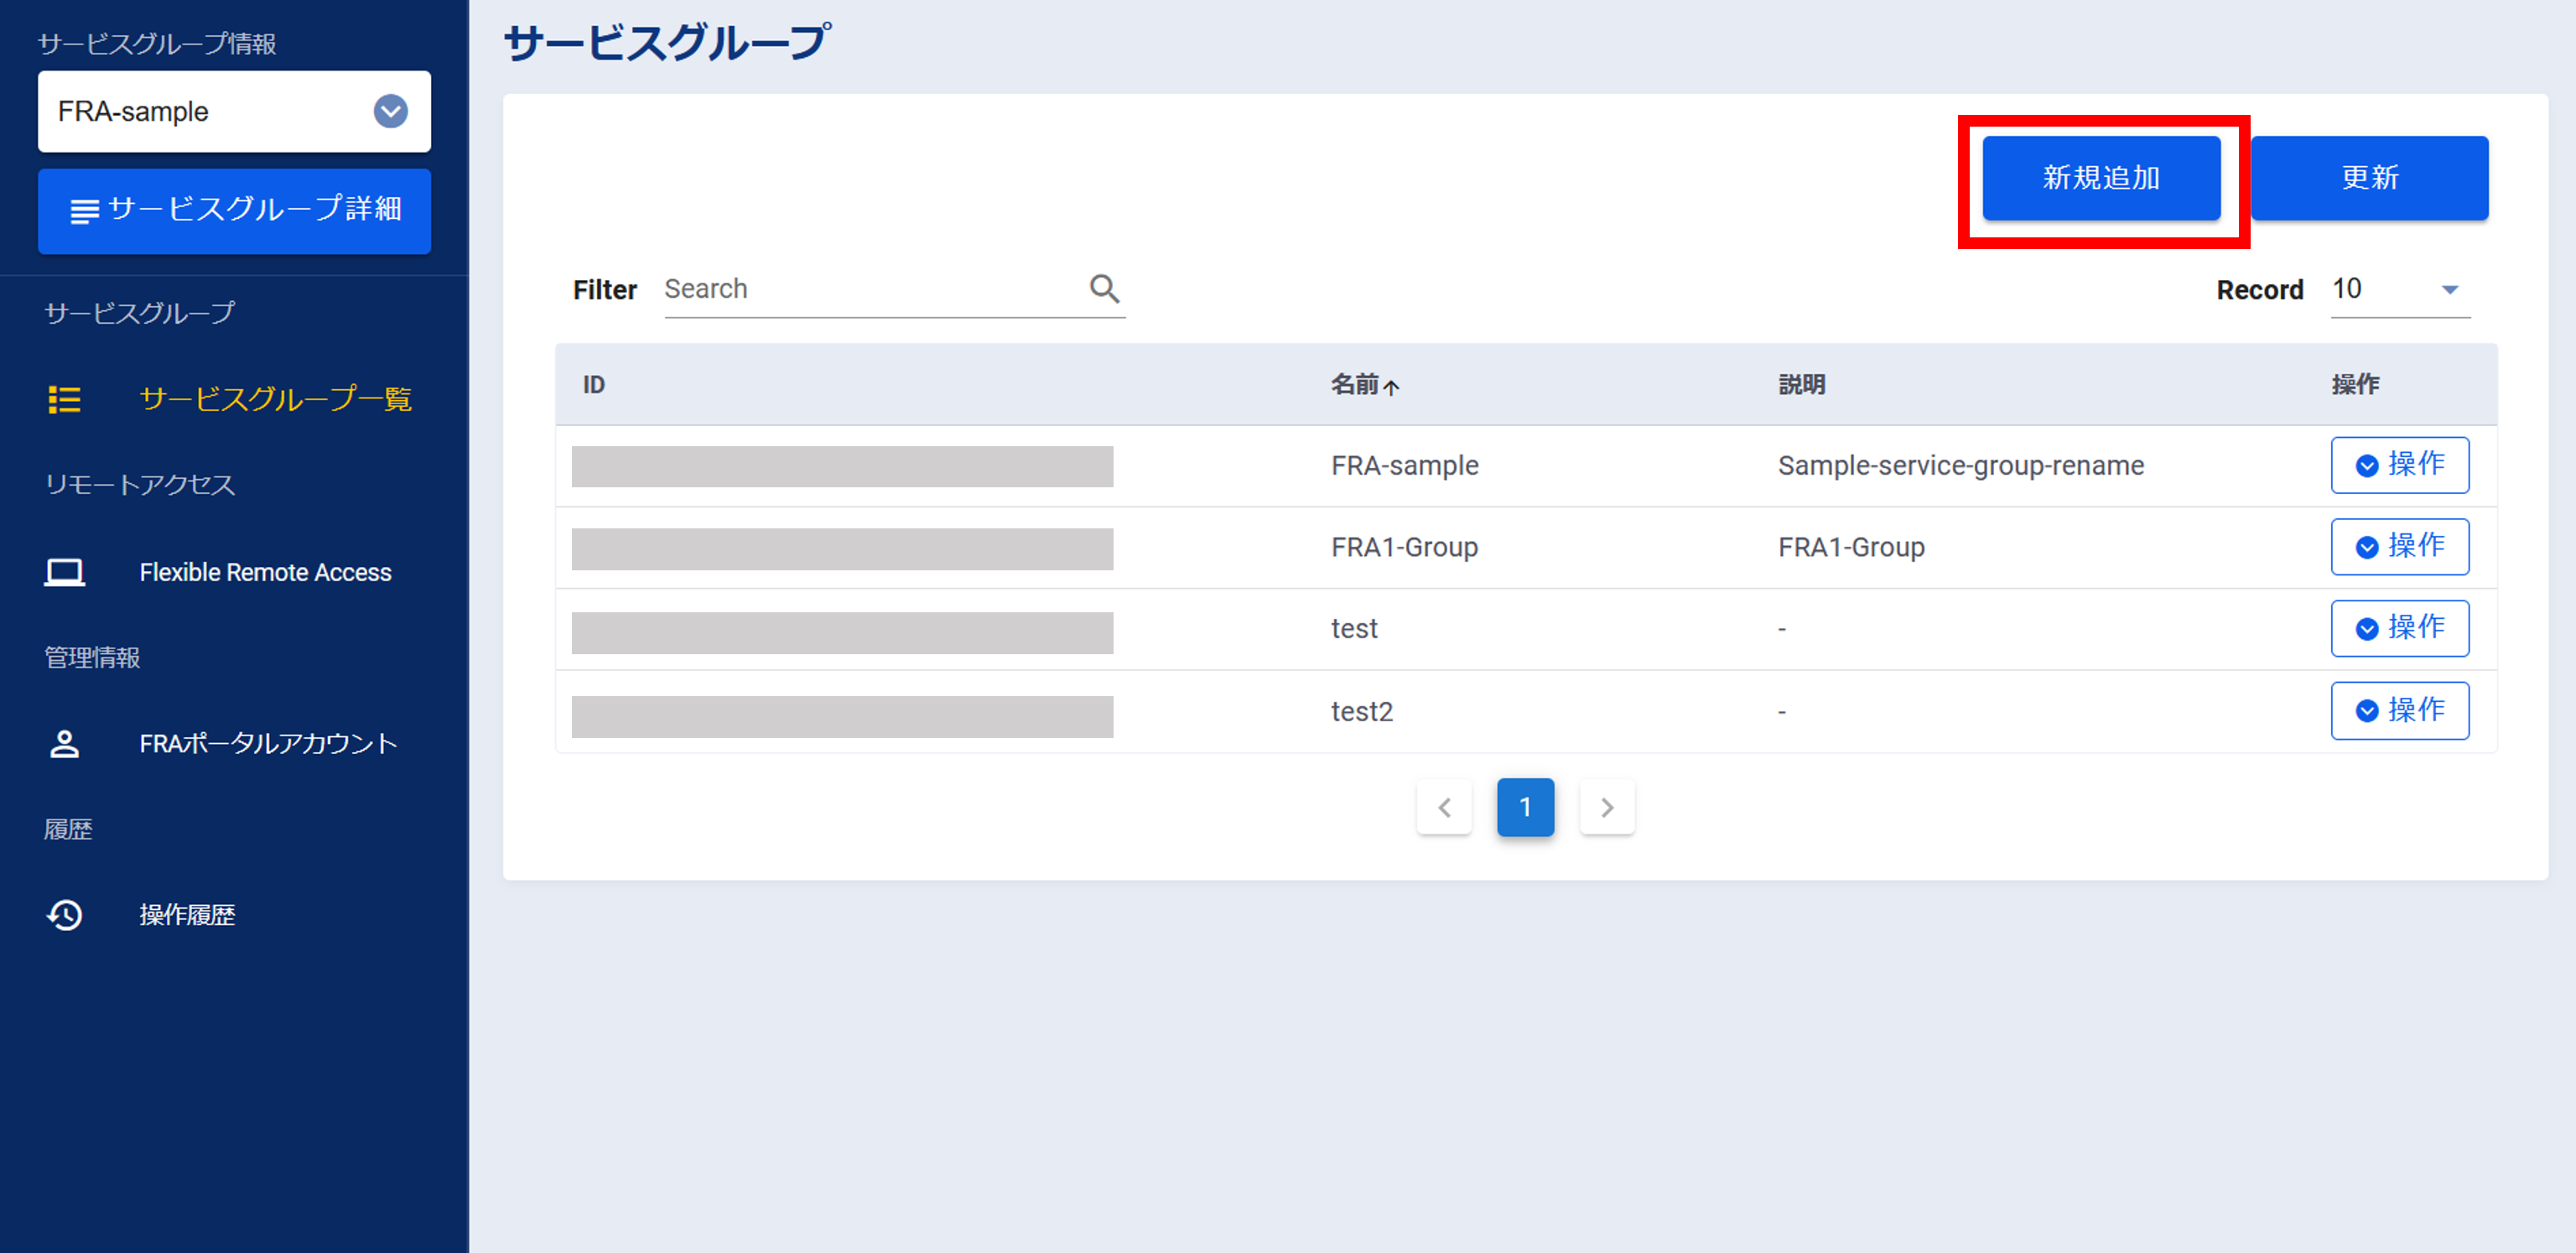Screen dimensions: 2576x1253
Task: Open 操作 dropdown for FRA-sample row
Action: pos(2399,465)
